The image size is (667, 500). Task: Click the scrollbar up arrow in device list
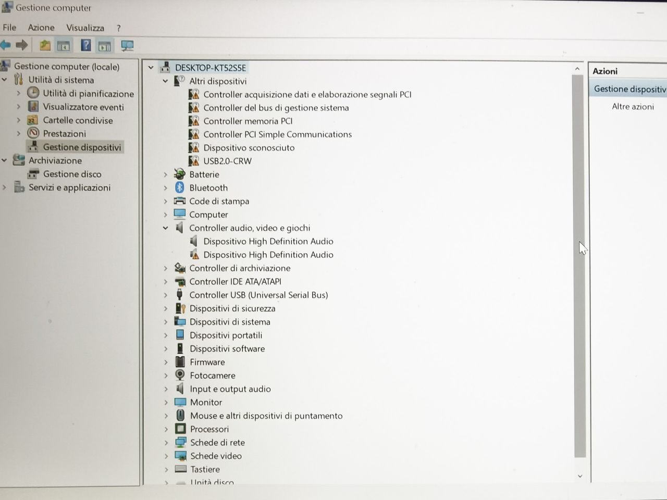(x=577, y=68)
